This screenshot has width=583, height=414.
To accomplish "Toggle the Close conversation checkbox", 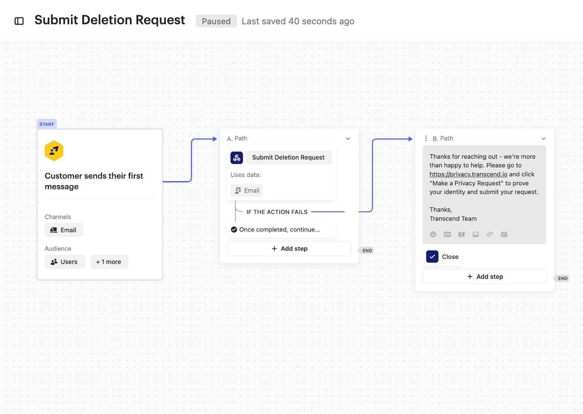I will click(x=432, y=256).
